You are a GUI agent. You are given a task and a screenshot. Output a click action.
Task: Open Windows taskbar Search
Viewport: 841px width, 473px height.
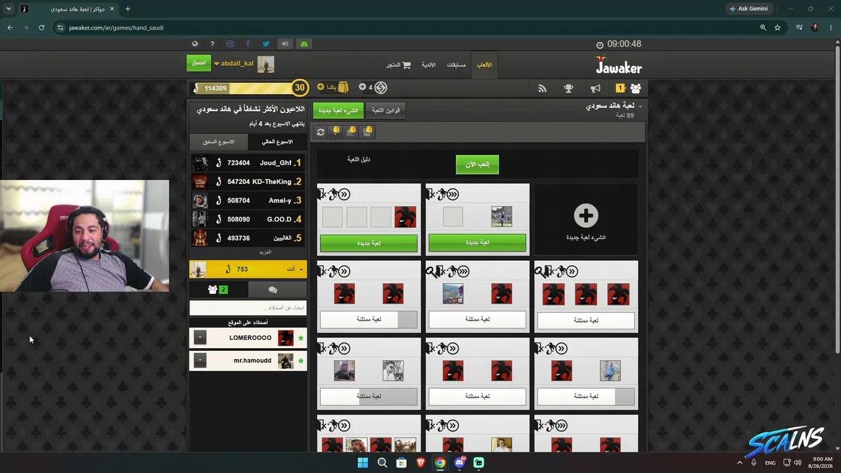pos(382,463)
